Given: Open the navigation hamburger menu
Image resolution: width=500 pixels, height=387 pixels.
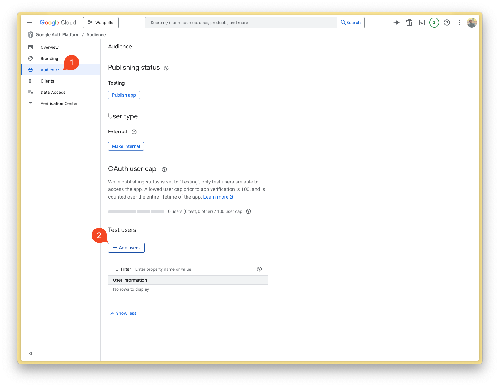Looking at the screenshot, I should 29,22.
